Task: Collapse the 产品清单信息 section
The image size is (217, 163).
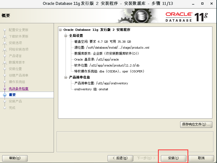Action: tap(65, 78)
